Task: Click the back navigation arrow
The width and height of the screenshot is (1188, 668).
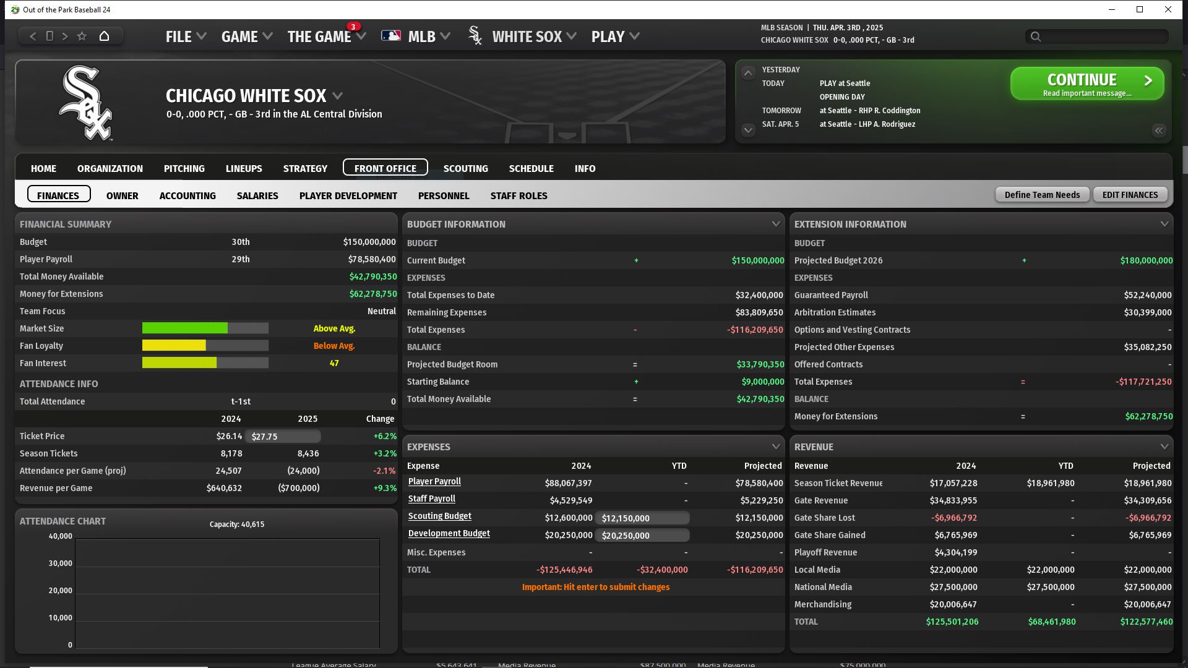Action: [33, 36]
